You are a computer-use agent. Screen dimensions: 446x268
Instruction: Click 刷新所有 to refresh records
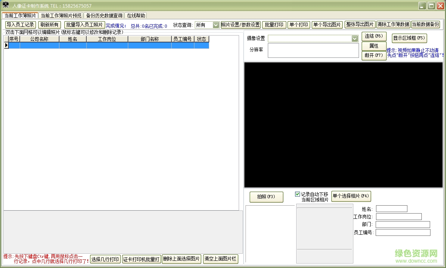coord(49,25)
